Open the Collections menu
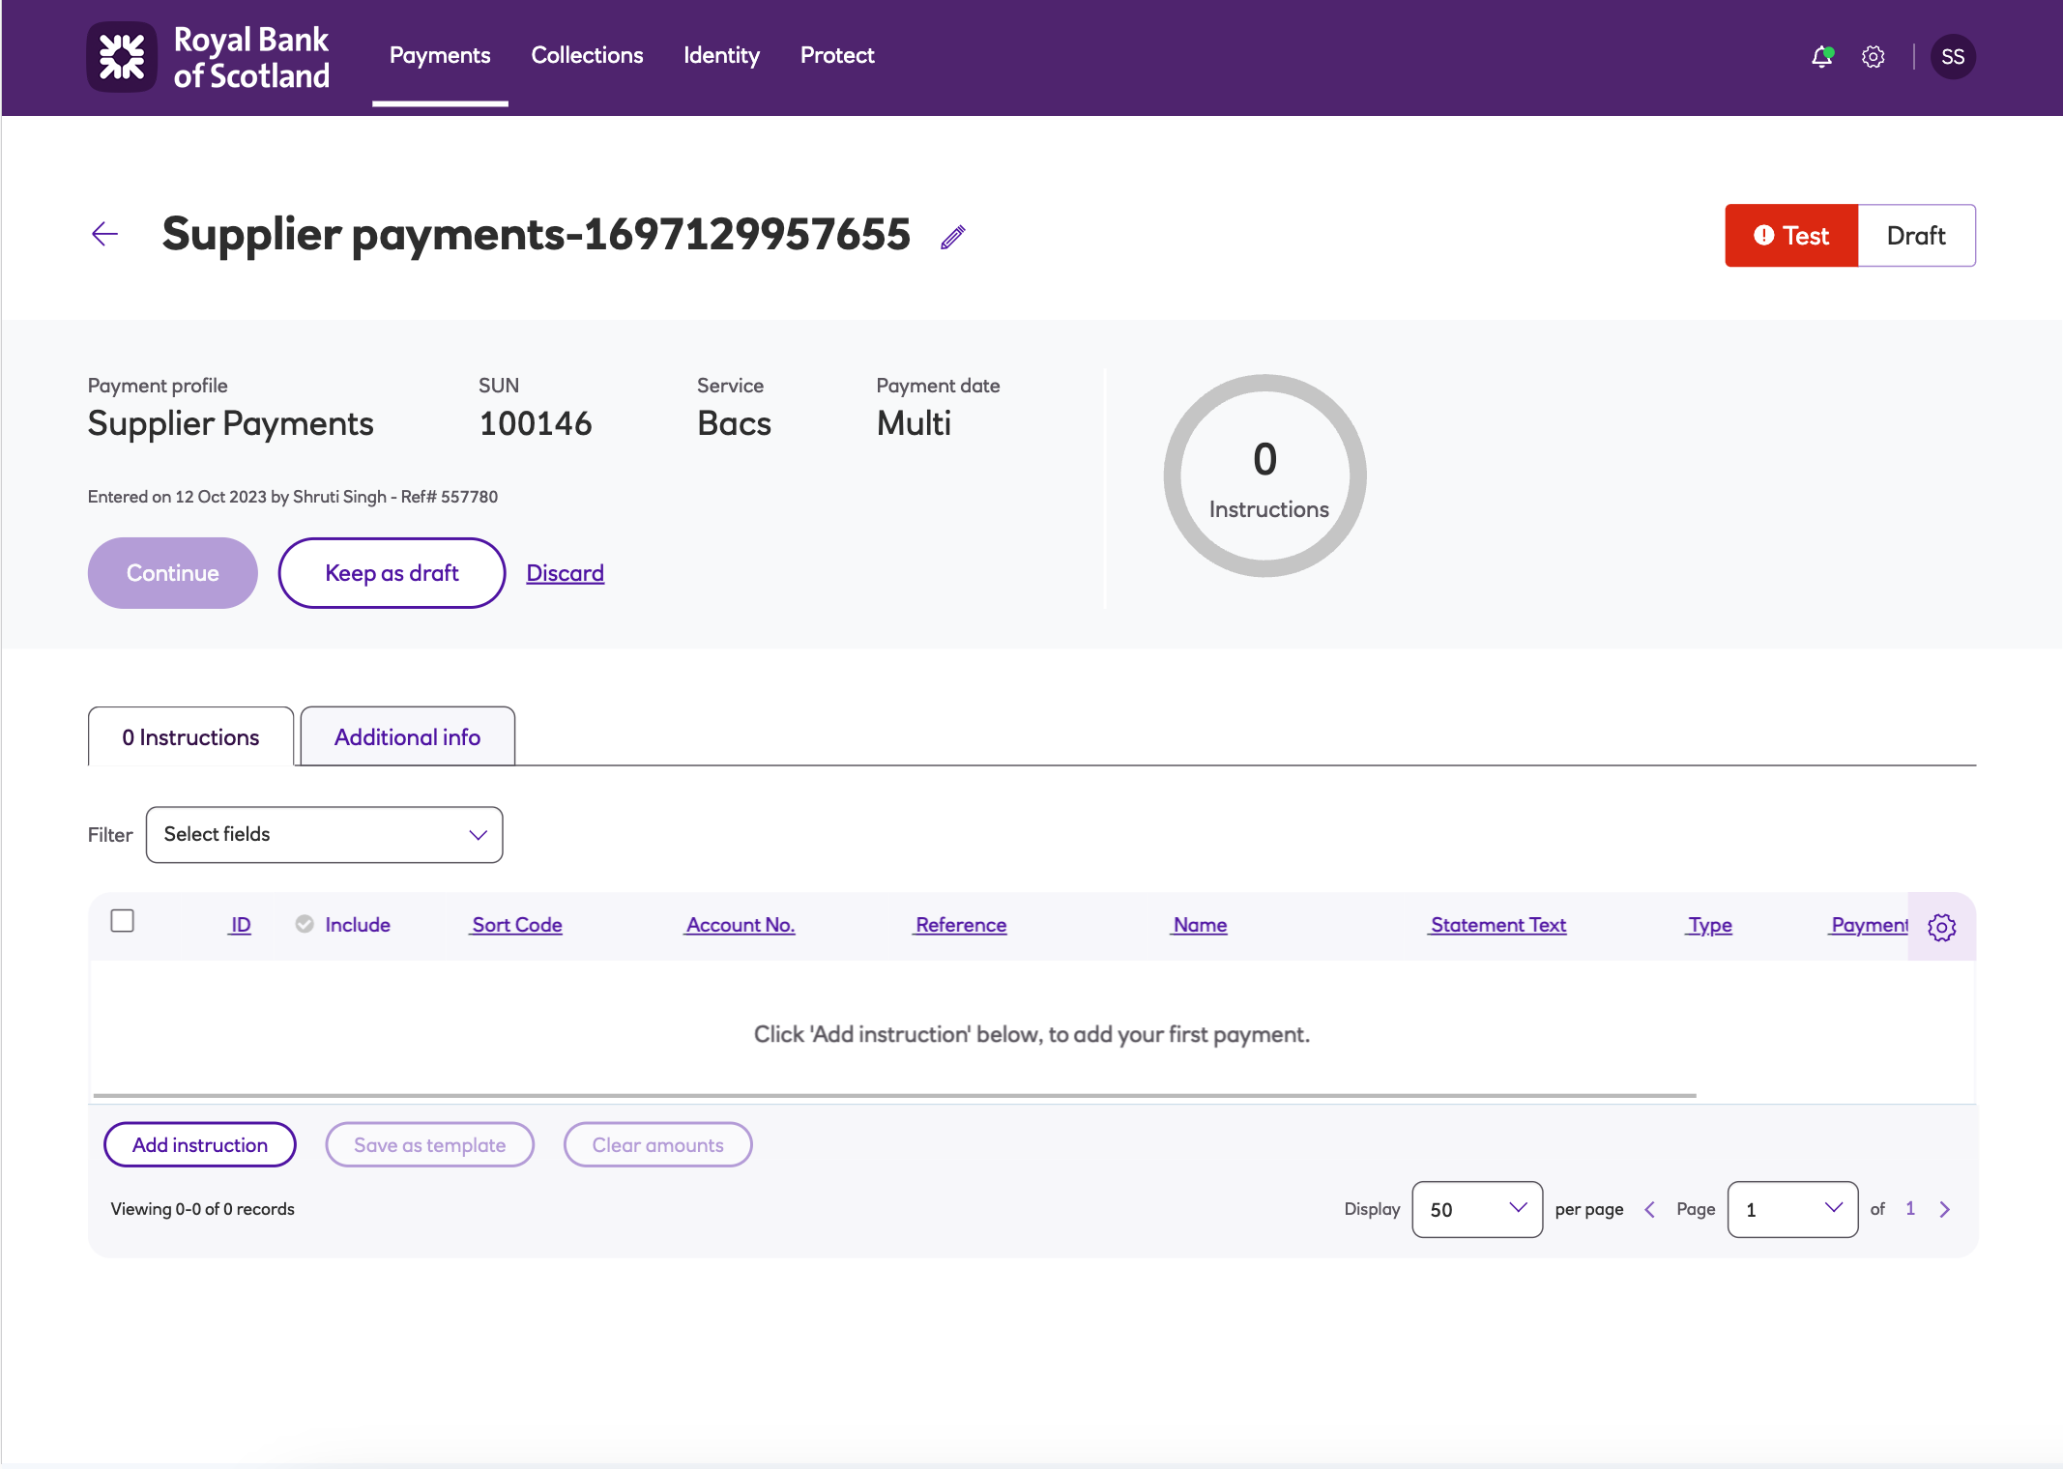The height and width of the screenshot is (1469, 2063). click(x=587, y=56)
